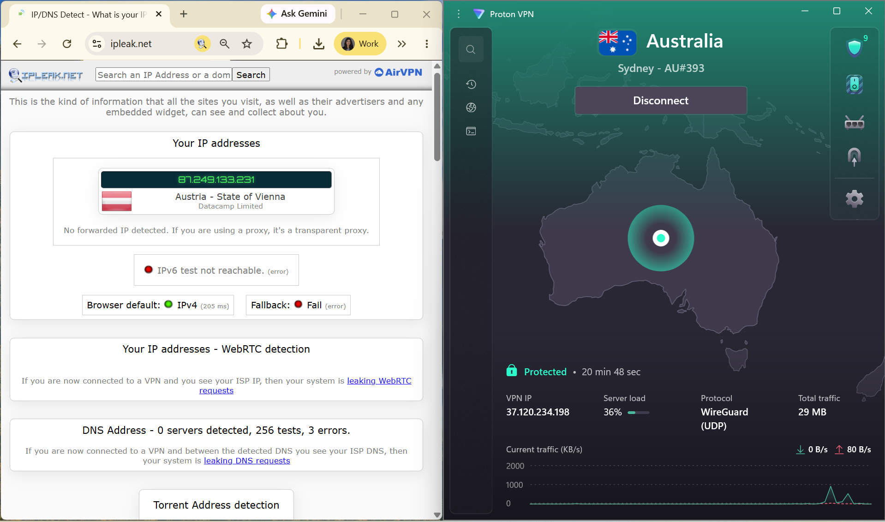Open the Split Tunneling icon in Proton VPN
This screenshot has width=885, height=522.
855,157
